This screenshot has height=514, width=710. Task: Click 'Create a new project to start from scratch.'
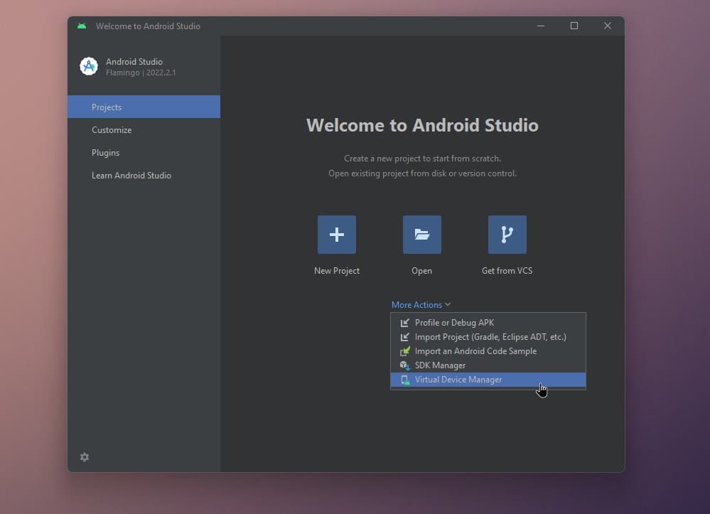coord(422,159)
